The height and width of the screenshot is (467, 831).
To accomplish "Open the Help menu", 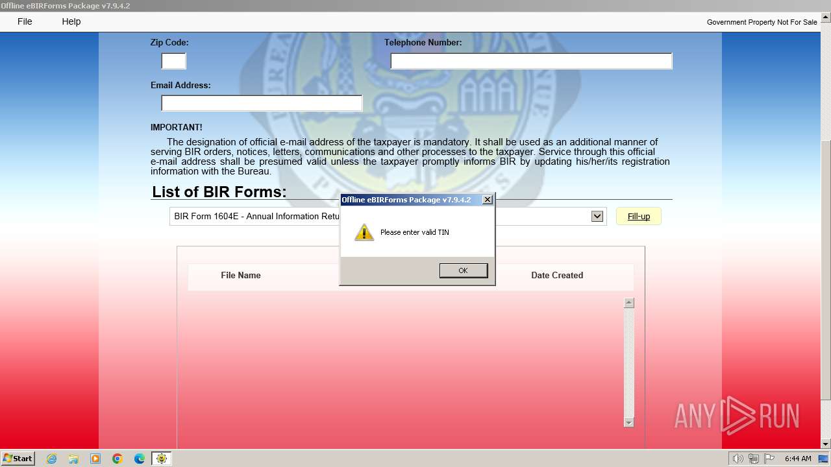I will point(71,21).
